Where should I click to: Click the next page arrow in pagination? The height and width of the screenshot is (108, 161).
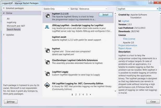tap(90, 95)
